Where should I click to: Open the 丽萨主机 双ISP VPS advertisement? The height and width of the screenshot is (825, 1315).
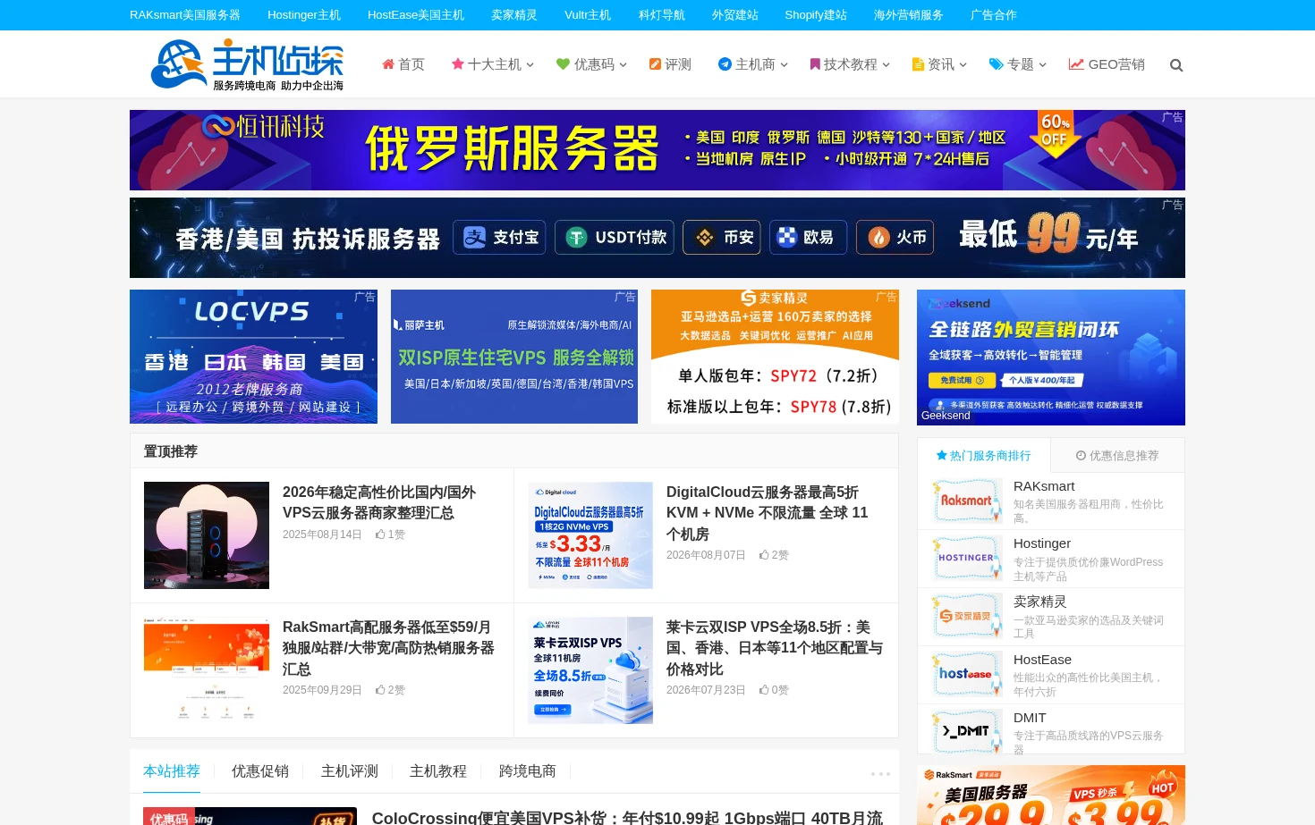tap(514, 357)
